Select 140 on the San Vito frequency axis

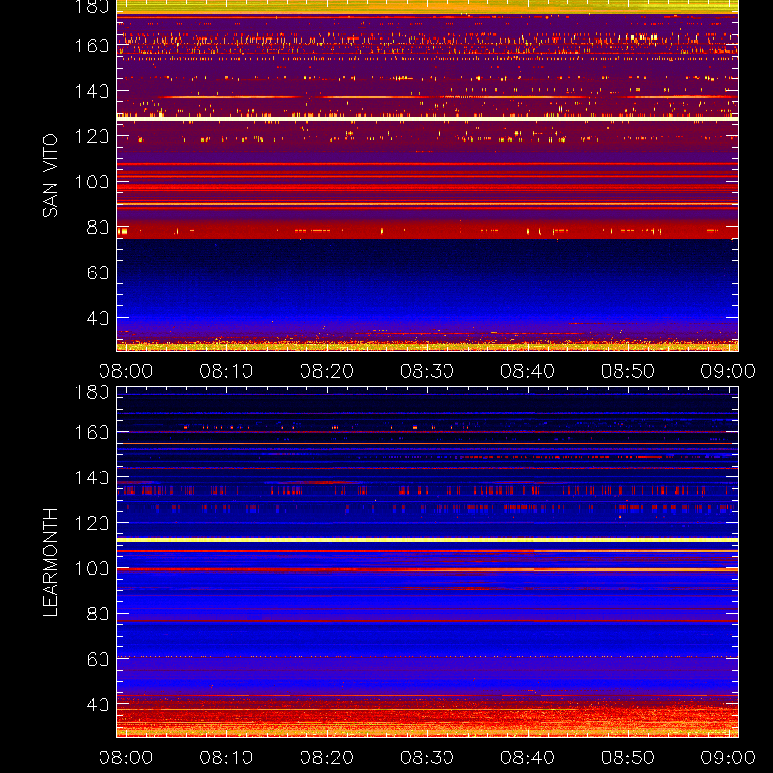click(92, 91)
